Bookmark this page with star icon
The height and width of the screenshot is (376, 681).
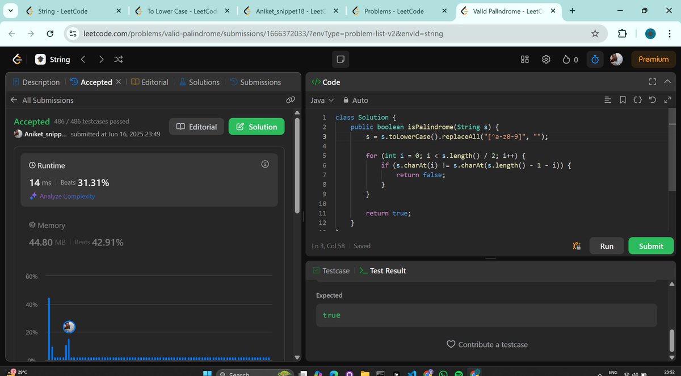[595, 34]
